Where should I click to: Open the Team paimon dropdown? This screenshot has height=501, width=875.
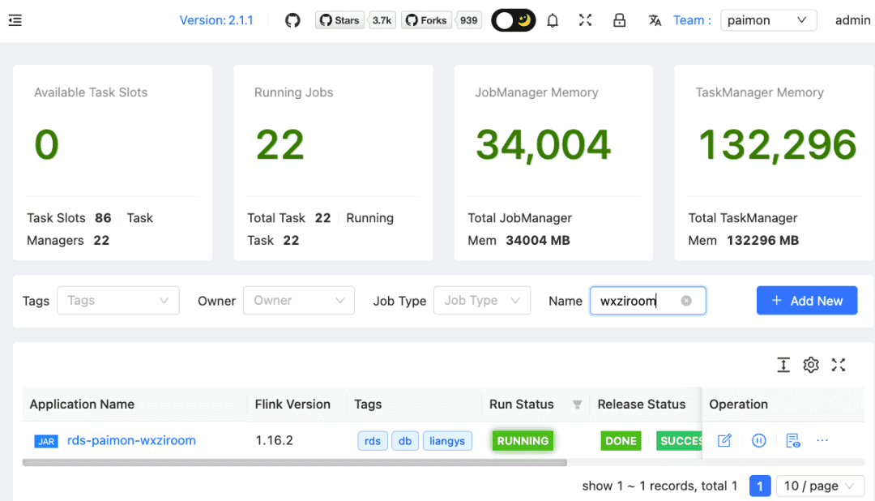[768, 20]
